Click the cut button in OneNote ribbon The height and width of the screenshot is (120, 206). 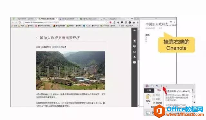tap(156, 95)
